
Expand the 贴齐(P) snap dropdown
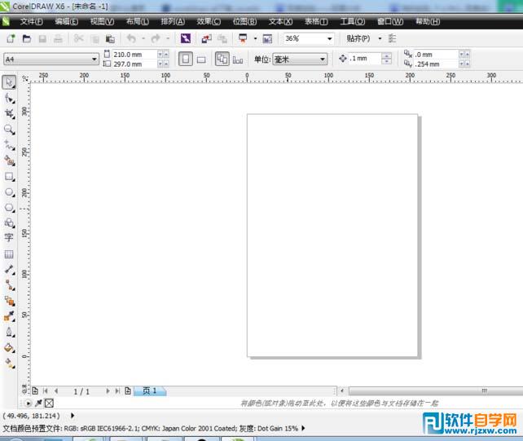click(380, 39)
